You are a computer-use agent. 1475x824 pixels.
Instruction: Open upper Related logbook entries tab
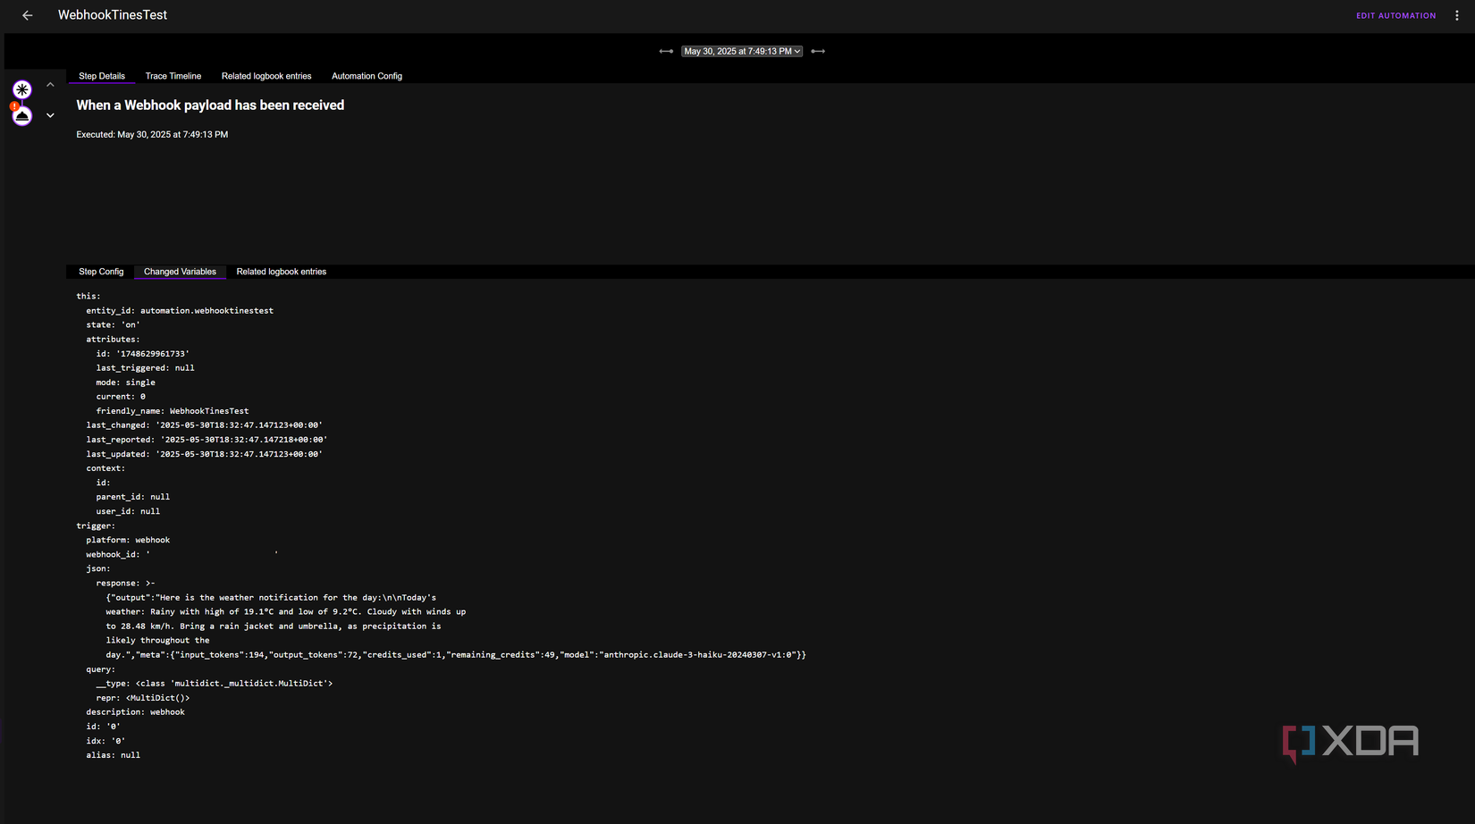point(266,76)
